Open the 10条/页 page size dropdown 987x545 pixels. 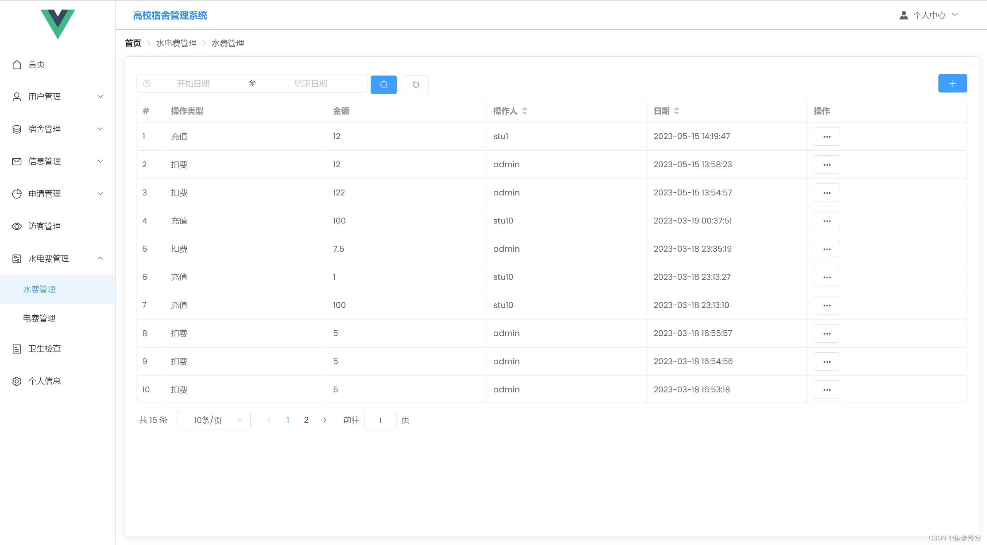click(213, 420)
